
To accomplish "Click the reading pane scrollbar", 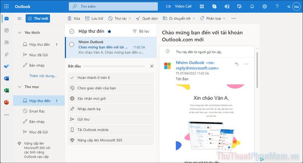I will pyautogui.click(x=257, y=70).
